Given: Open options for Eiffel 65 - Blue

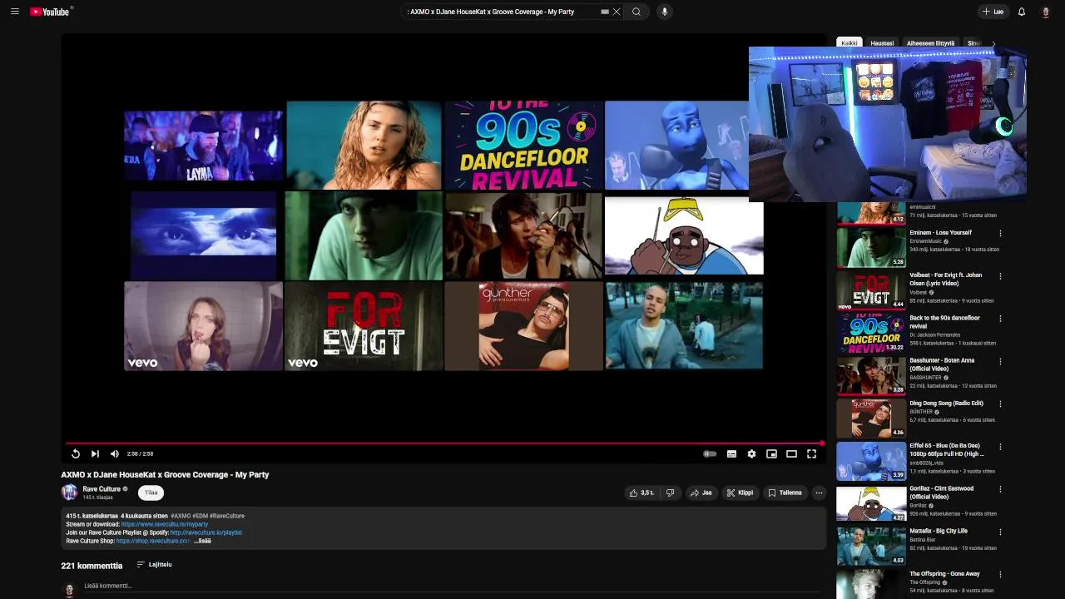Looking at the screenshot, I should (1000, 446).
